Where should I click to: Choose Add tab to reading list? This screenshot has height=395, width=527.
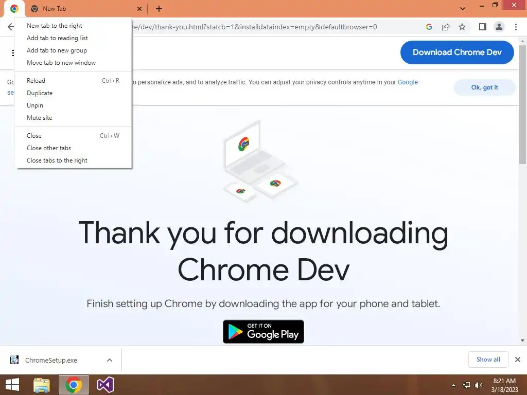click(73, 38)
